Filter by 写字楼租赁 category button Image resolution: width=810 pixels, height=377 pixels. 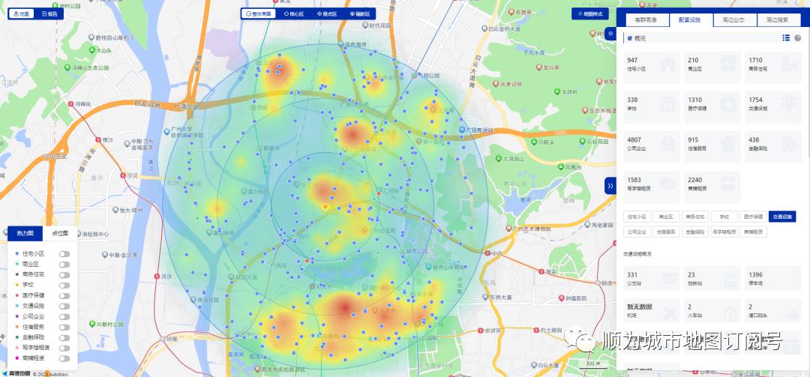[724, 232]
